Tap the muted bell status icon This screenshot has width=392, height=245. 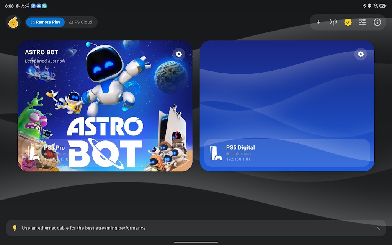(x=369, y=6)
